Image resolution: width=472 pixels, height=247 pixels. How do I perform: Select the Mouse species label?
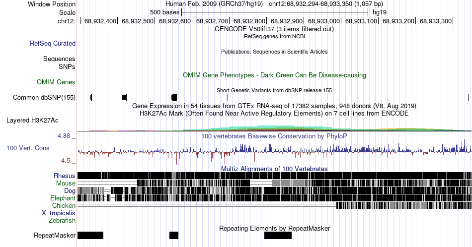[66, 184]
